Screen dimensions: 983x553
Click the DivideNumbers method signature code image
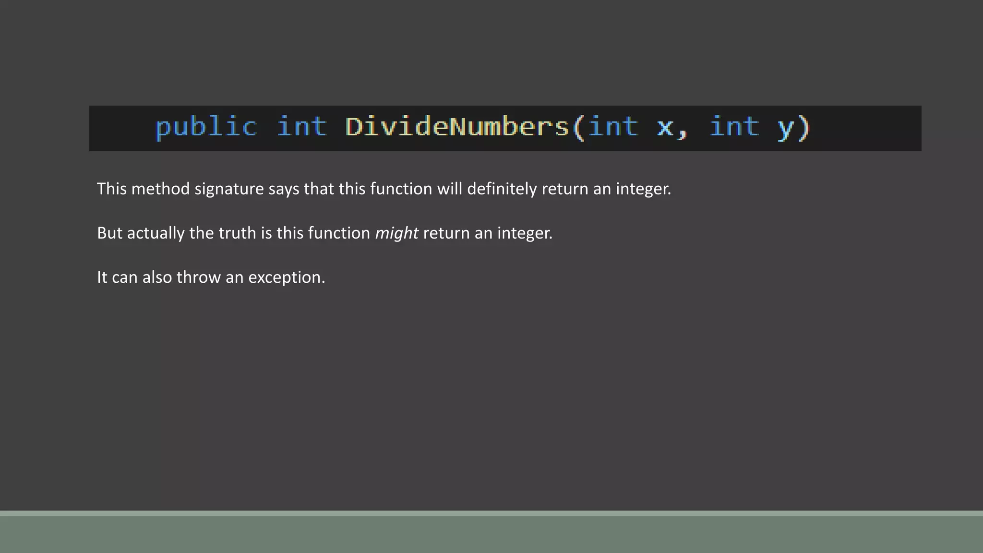point(505,128)
